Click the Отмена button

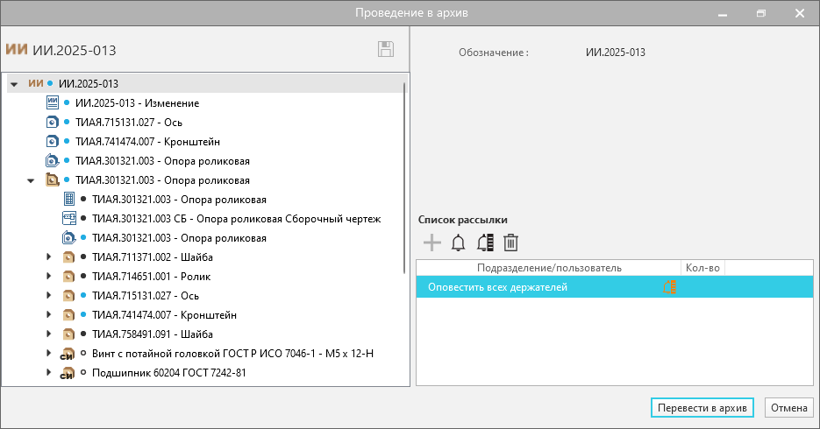click(788, 408)
